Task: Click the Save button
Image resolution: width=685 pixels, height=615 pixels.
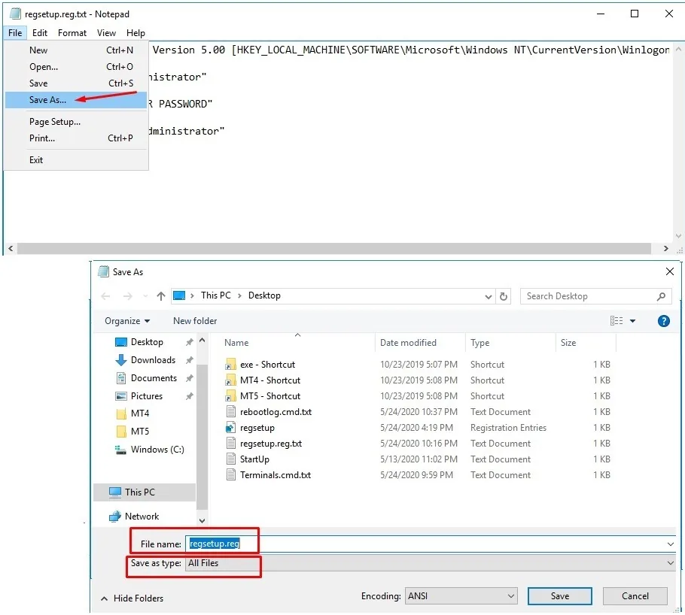Action: pyautogui.click(x=559, y=595)
